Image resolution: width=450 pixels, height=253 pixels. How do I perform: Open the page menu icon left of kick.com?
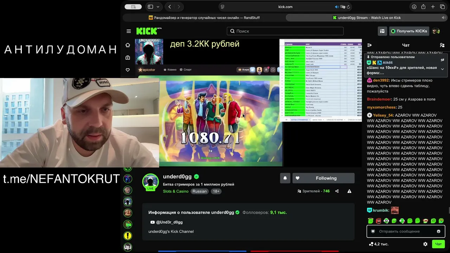pyautogui.click(x=222, y=7)
